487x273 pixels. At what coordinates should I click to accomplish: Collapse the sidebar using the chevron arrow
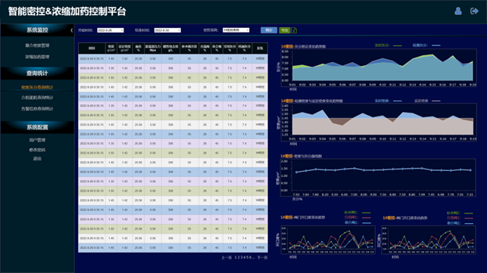point(71,30)
